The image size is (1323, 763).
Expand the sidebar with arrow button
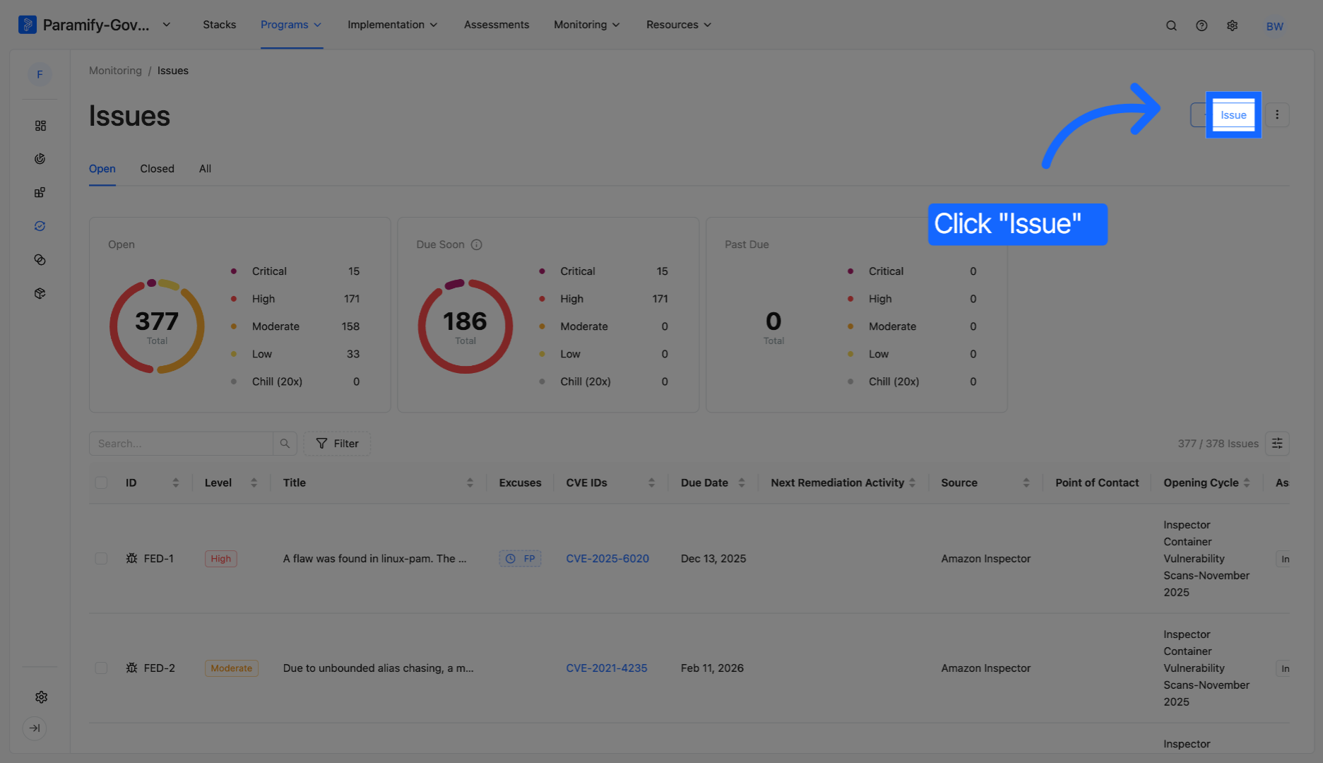click(35, 728)
